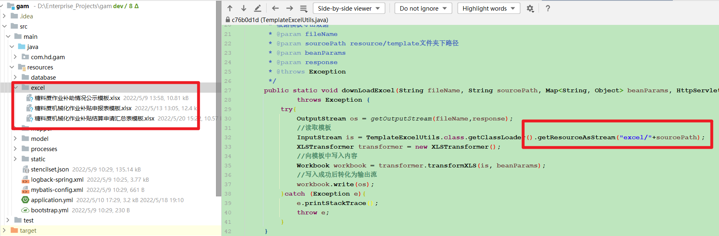Expand com.hd.gam package arrow
The height and width of the screenshot is (236, 719).
click(x=15, y=57)
